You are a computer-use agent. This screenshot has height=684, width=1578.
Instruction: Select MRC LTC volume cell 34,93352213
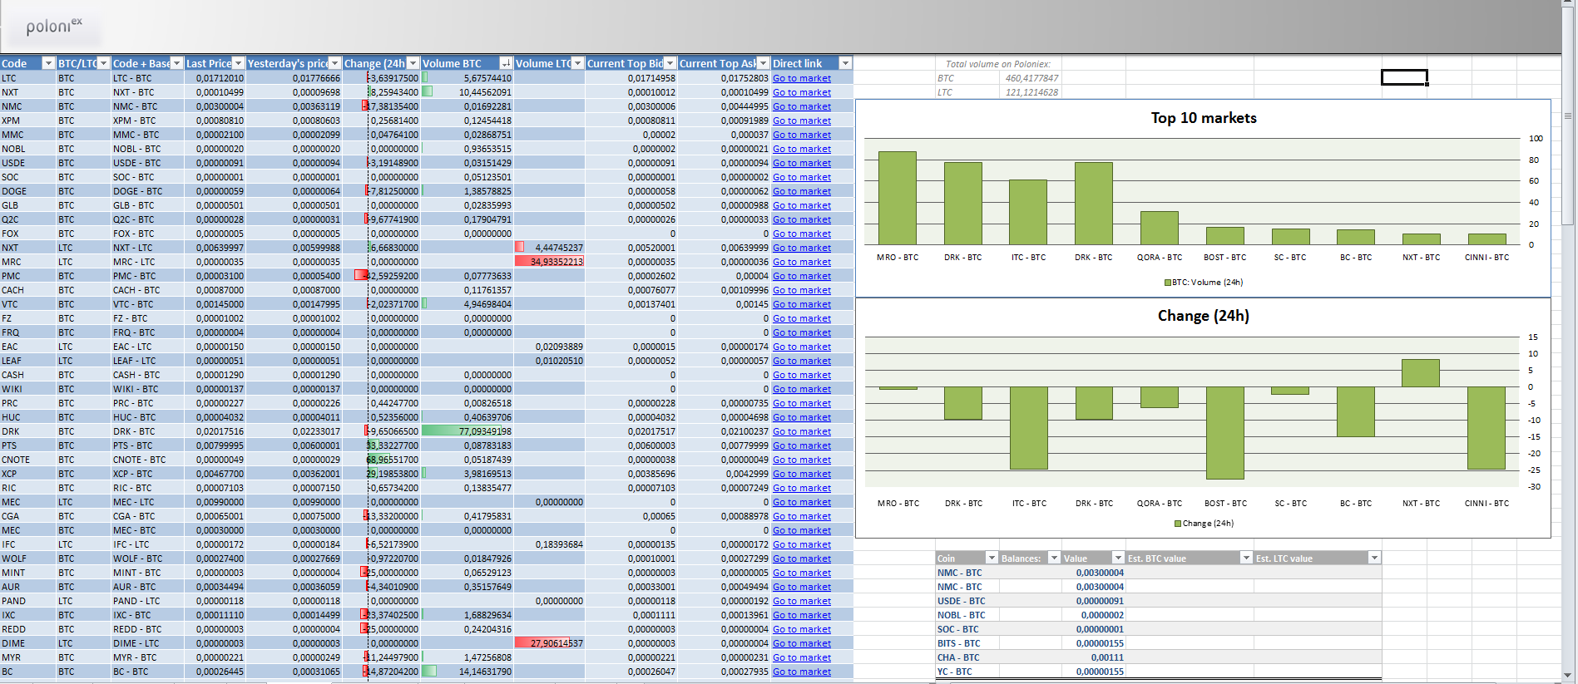coord(549,262)
